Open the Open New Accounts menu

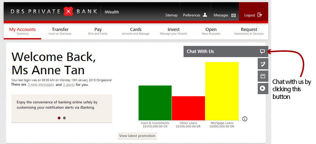point(211,31)
